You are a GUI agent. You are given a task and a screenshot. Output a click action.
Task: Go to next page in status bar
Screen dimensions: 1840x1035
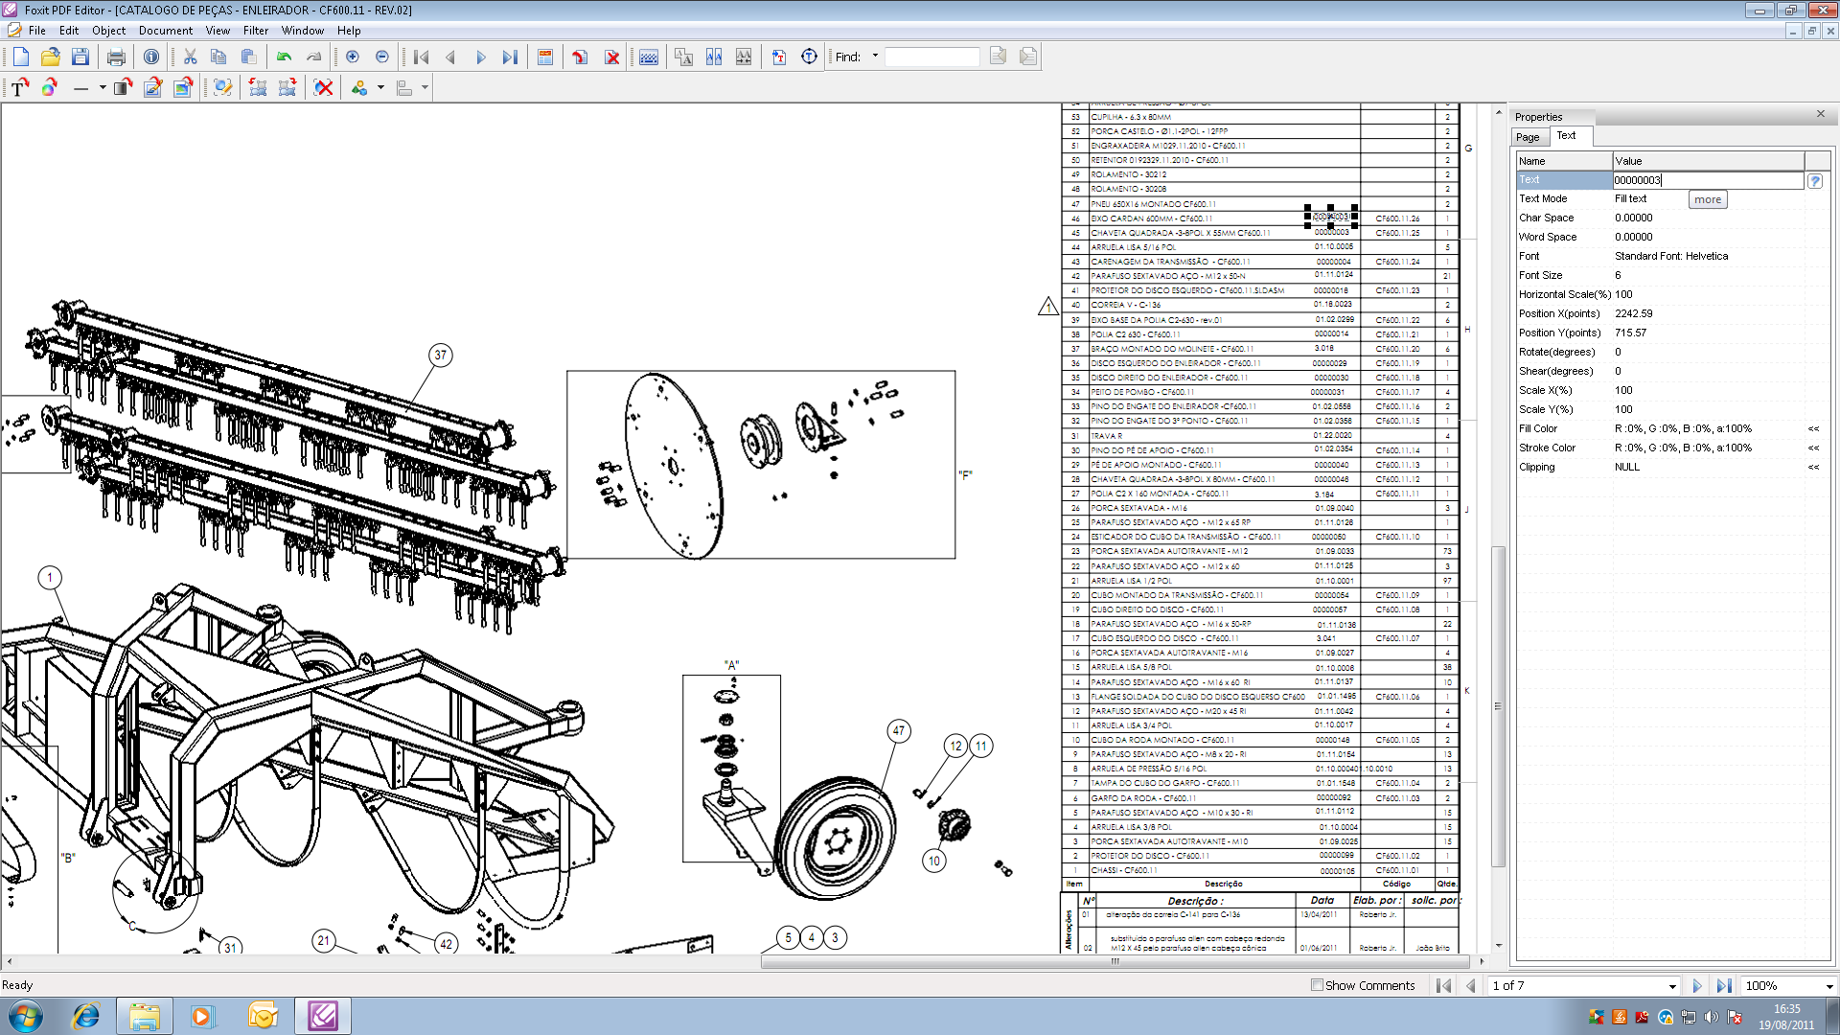point(1697,985)
